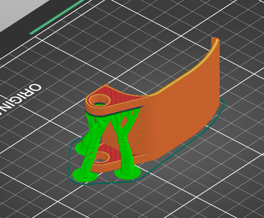264x218 pixels.
Task: Click the circular hole in the upper tab
Action: [x=99, y=101]
